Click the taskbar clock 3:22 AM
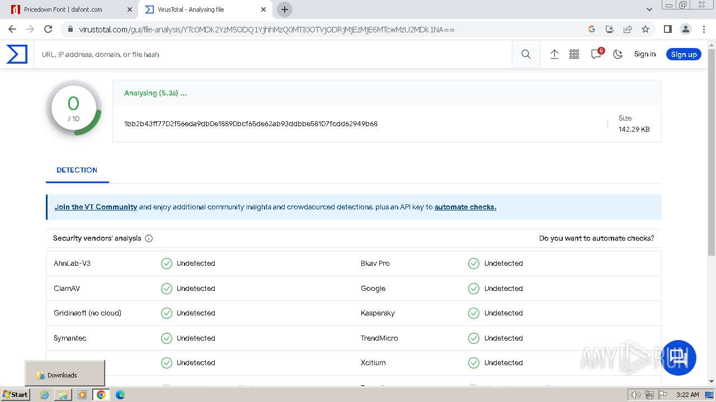 click(x=688, y=395)
